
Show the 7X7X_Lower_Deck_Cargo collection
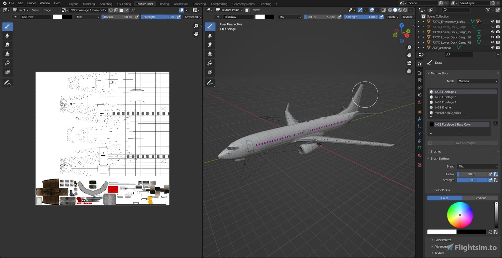pos(492,26)
